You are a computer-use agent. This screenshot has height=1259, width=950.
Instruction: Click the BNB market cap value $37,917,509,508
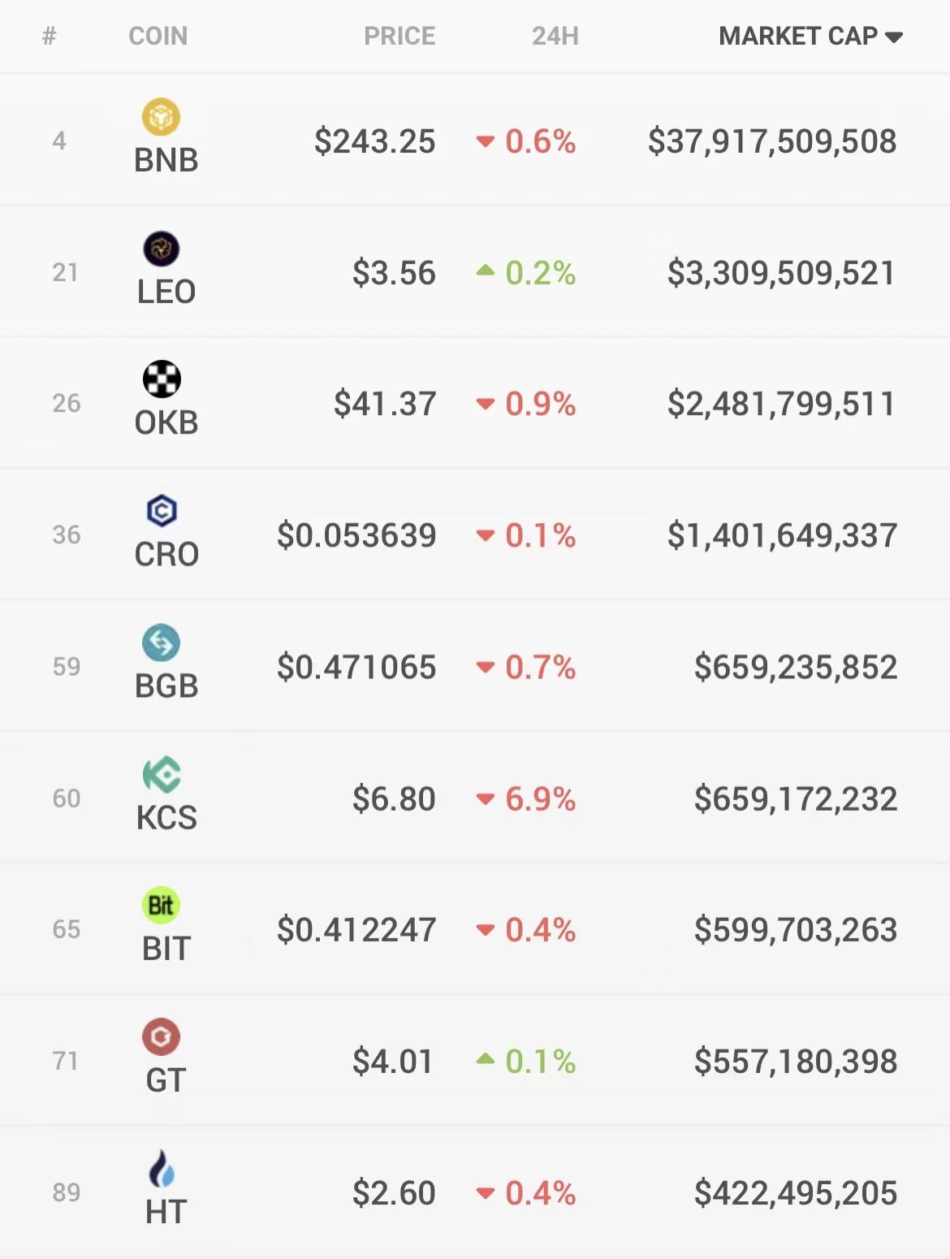pyautogui.click(x=772, y=141)
